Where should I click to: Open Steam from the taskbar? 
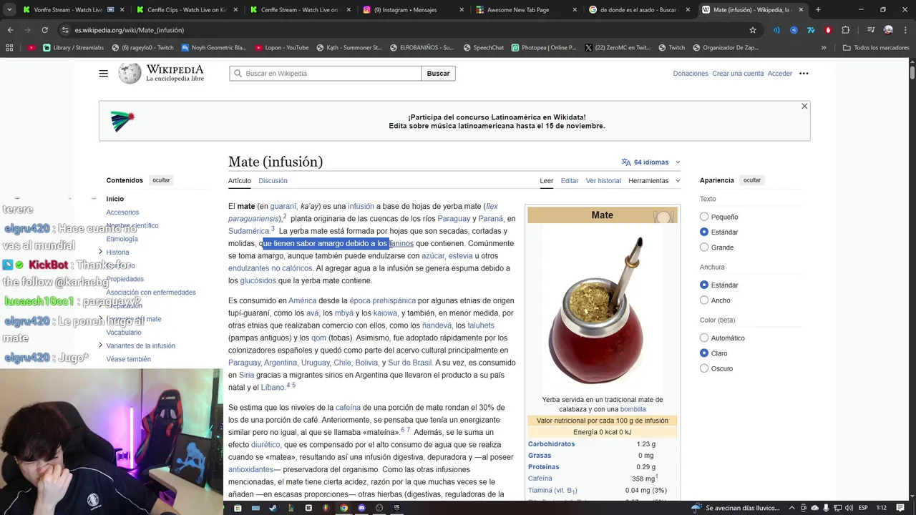tap(273, 508)
